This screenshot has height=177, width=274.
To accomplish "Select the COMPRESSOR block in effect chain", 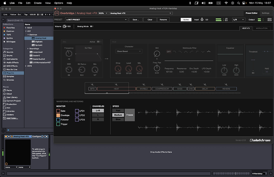I will [x=162, y=89].
